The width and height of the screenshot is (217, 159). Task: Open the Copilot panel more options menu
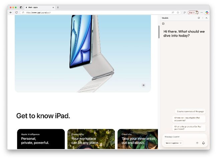coord(203,18)
